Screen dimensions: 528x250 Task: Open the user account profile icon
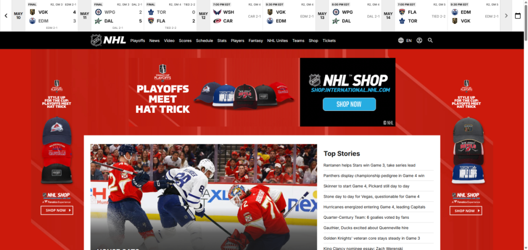[419, 41]
